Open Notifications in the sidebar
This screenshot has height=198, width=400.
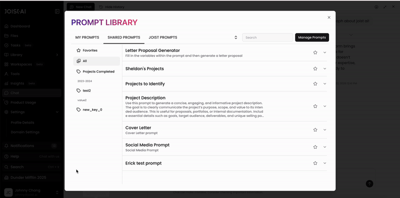tap(31, 145)
